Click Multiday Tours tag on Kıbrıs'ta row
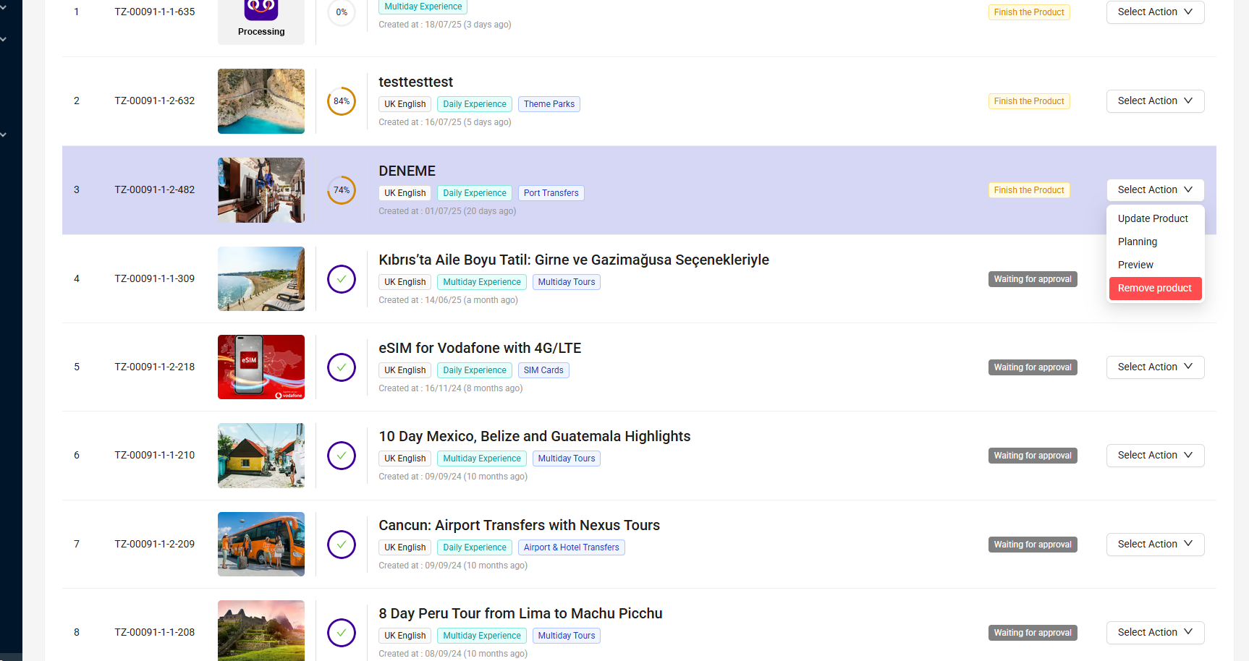Screen dimensions: 1249x661 (x=567, y=282)
